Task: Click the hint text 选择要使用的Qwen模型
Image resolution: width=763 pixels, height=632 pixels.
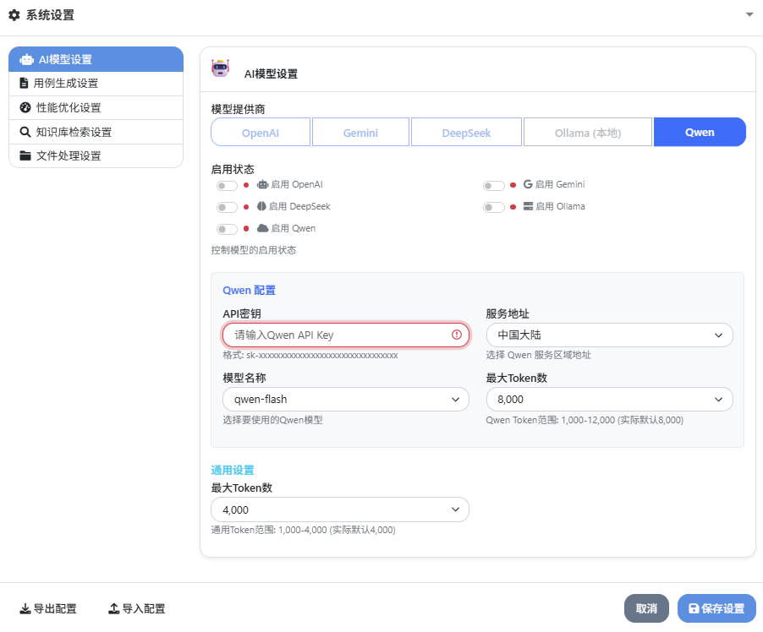Action: [x=272, y=420]
